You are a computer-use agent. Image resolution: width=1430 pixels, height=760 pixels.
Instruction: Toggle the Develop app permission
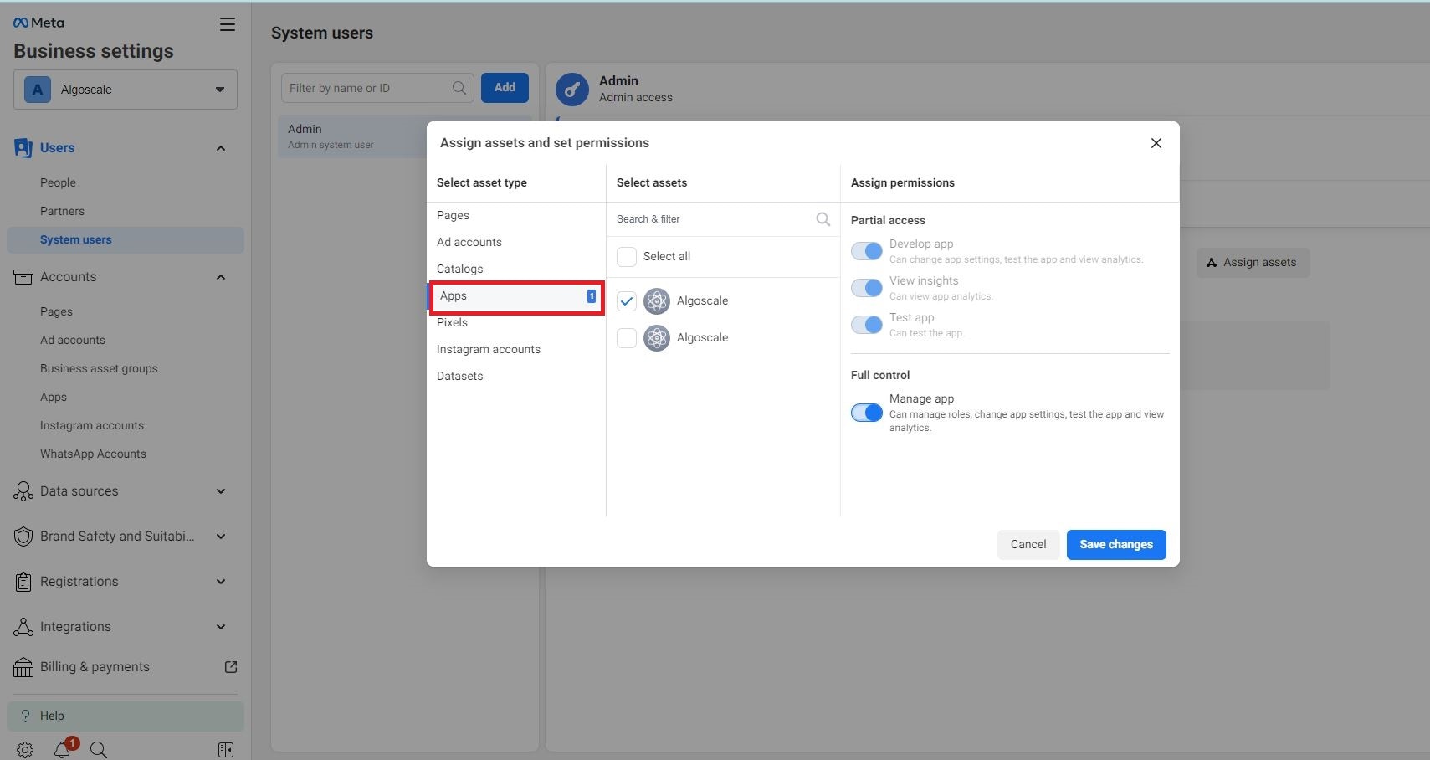click(x=867, y=251)
